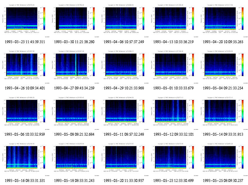Open the spectrogram thumbnail for 1993-05-23 12:33:30.499
This screenshot has width=248, height=185.
[x=174, y=159]
